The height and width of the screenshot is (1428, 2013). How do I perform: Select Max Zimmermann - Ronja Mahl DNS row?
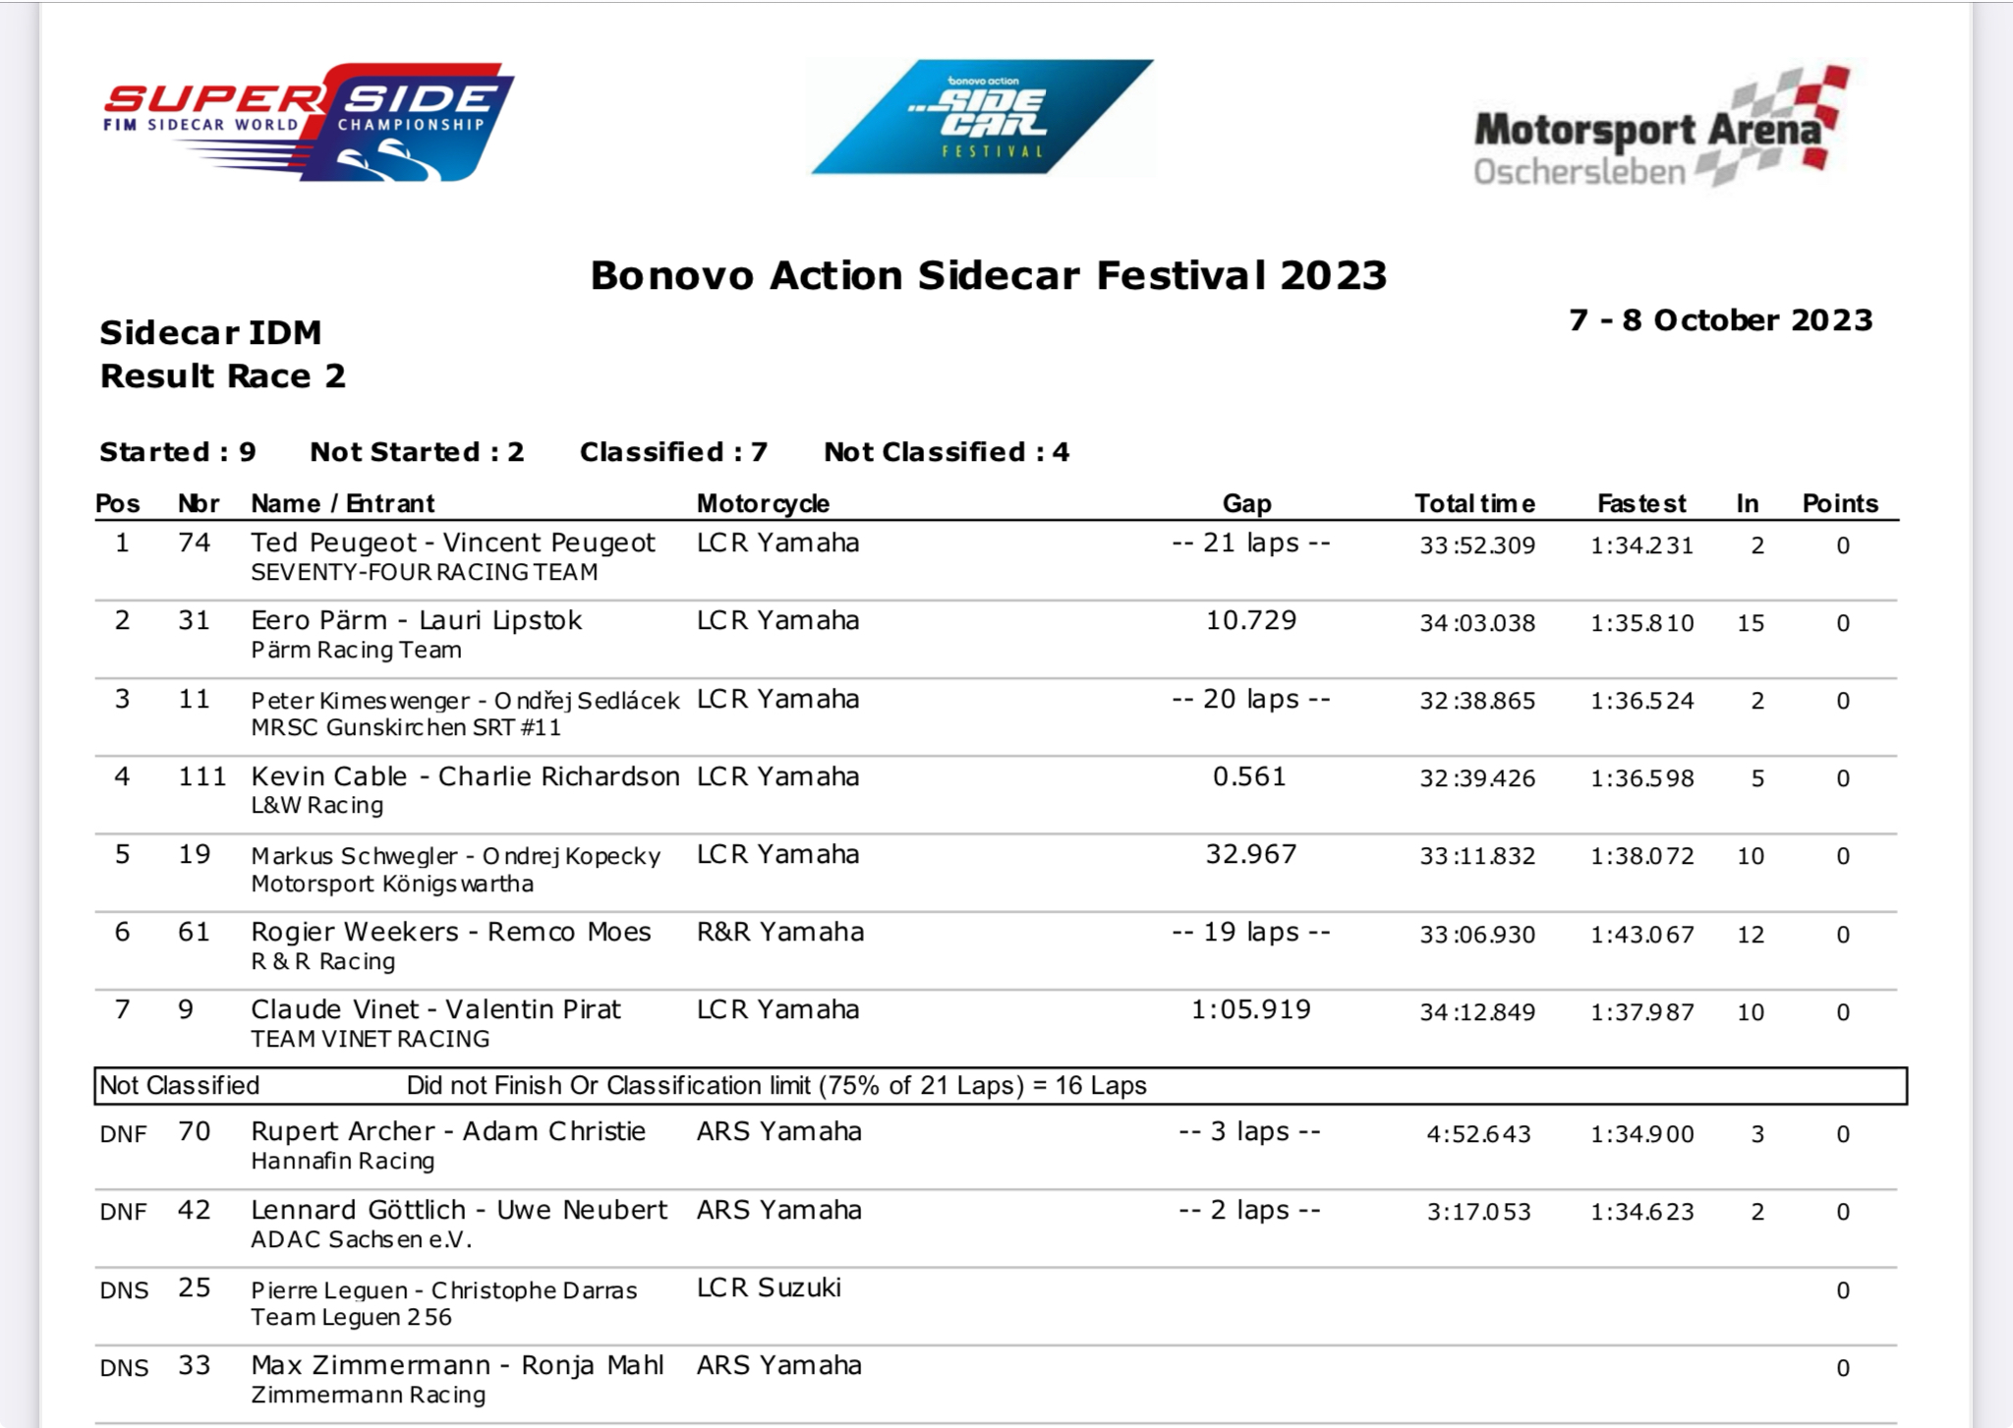click(x=996, y=1382)
